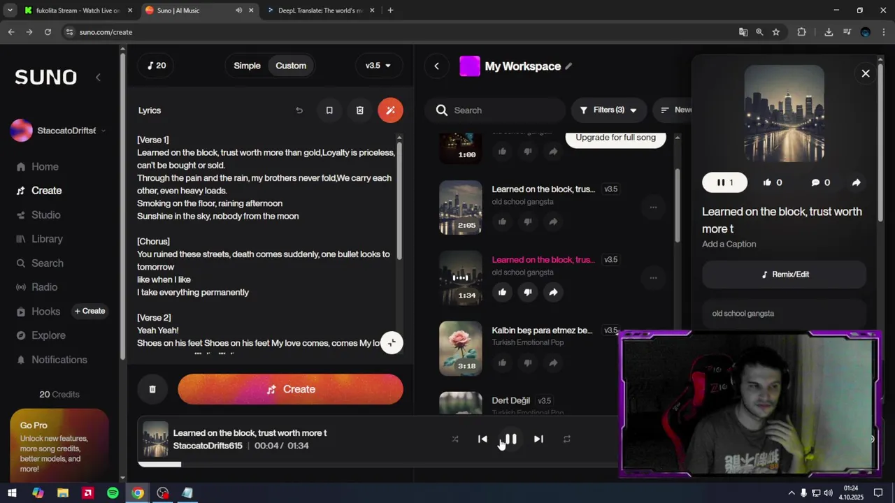Click the player progress bar
Viewport: 895px width, 503px height.
[x=378, y=464]
